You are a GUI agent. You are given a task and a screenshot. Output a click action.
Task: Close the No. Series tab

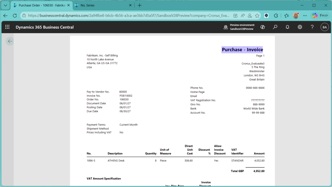coord(130,6)
